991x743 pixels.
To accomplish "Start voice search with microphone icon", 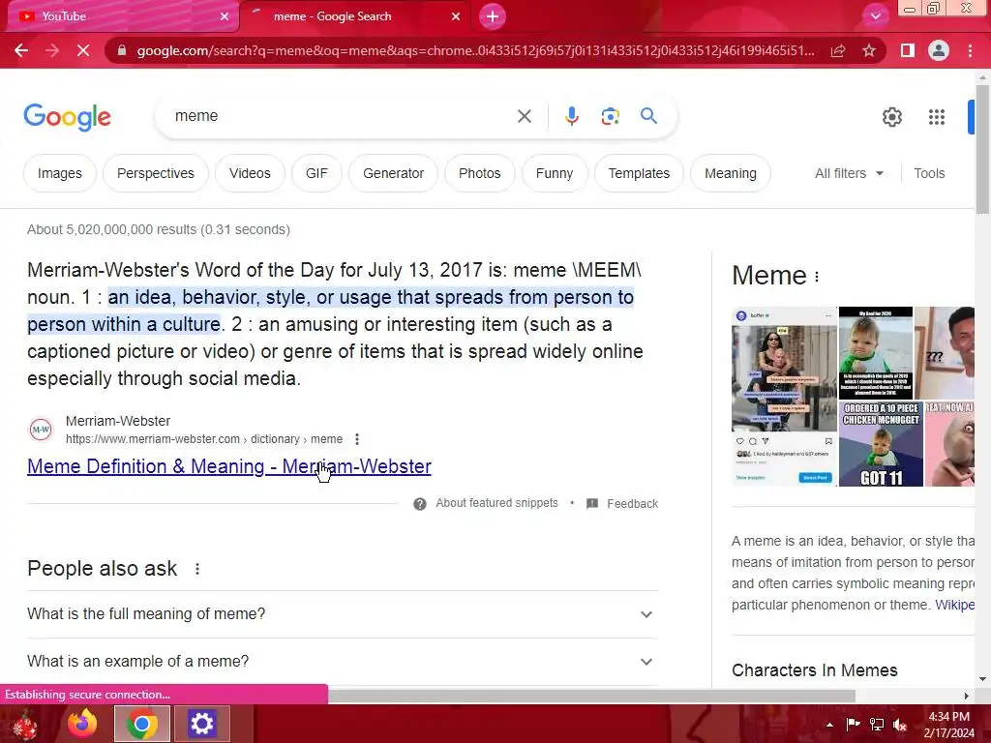I will click(571, 116).
